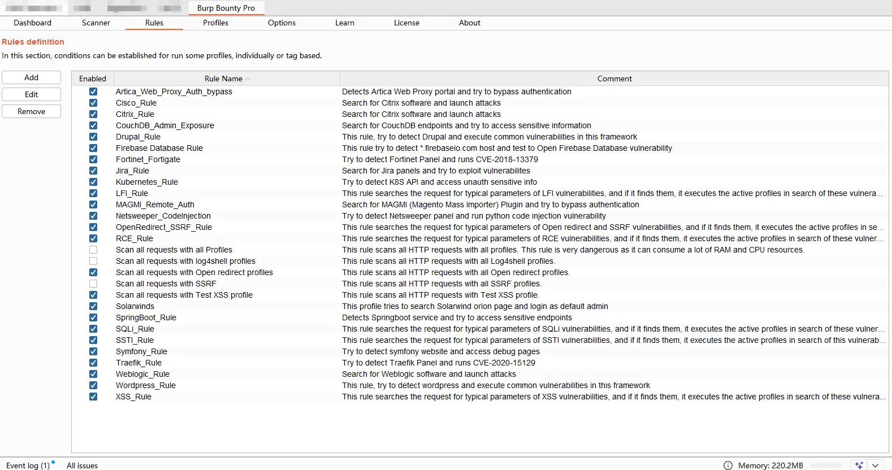Toggle the Solarwinds rule checkbox
The height and width of the screenshot is (470, 892).
93,306
